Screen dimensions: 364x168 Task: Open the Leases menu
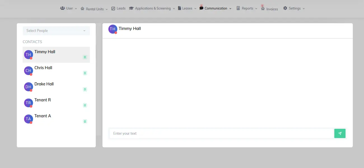pos(187,8)
